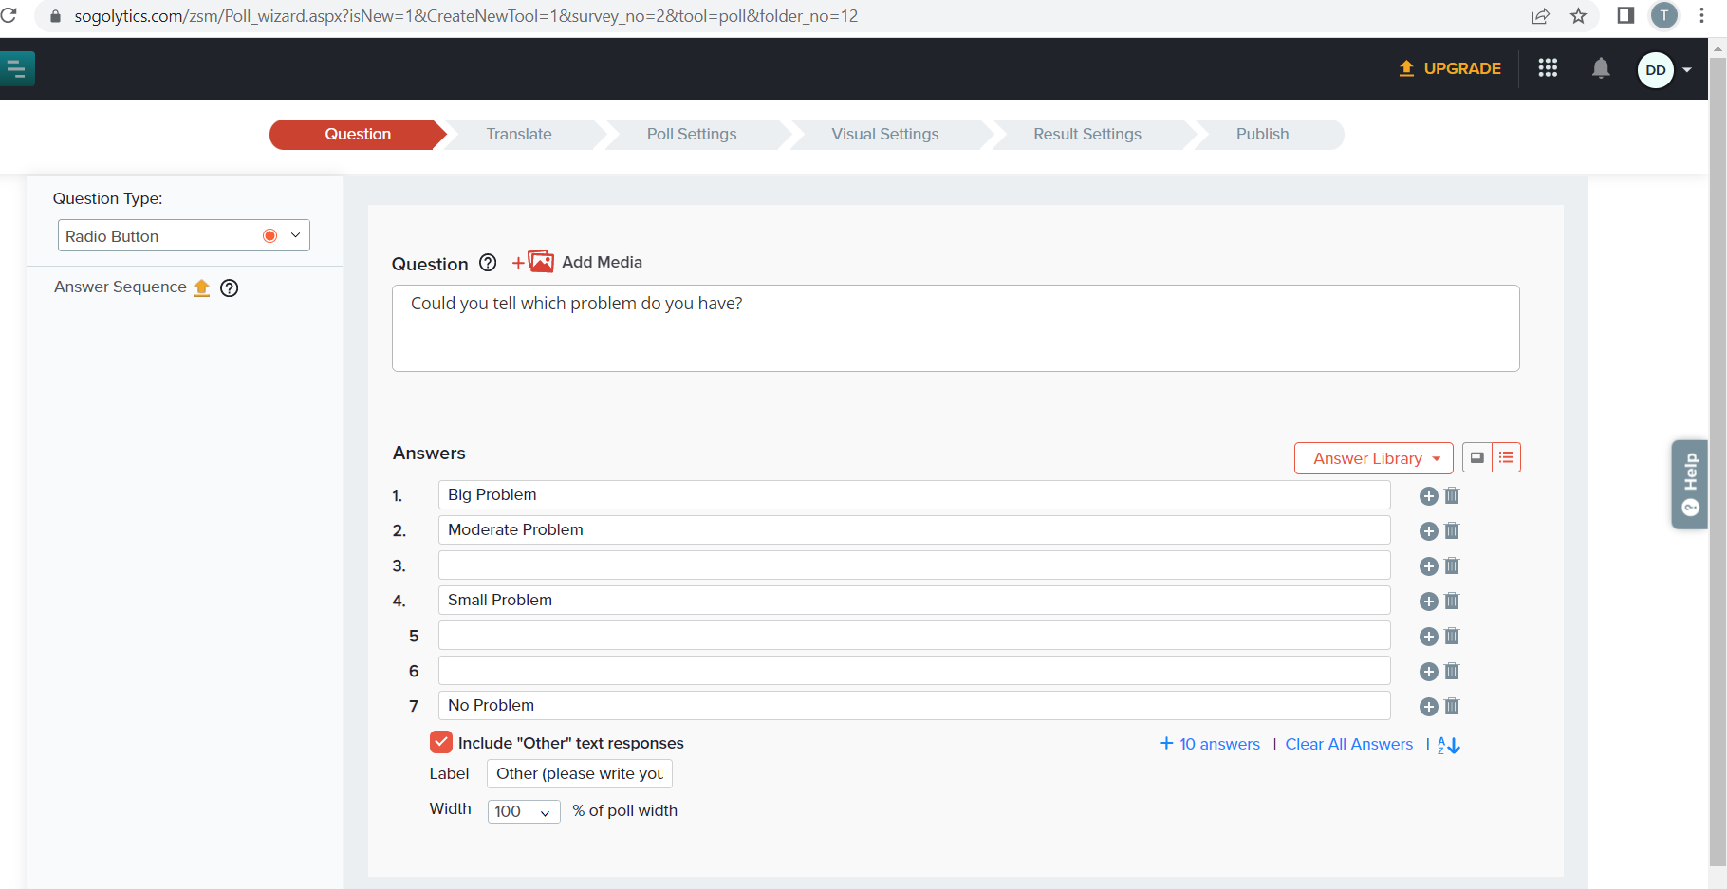Open the apps grid icon
This screenshot has width=1727, height=889.
click(x=1548, y=68)
